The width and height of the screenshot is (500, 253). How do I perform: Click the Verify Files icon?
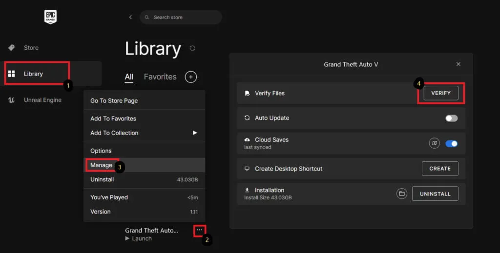[247, 93]
